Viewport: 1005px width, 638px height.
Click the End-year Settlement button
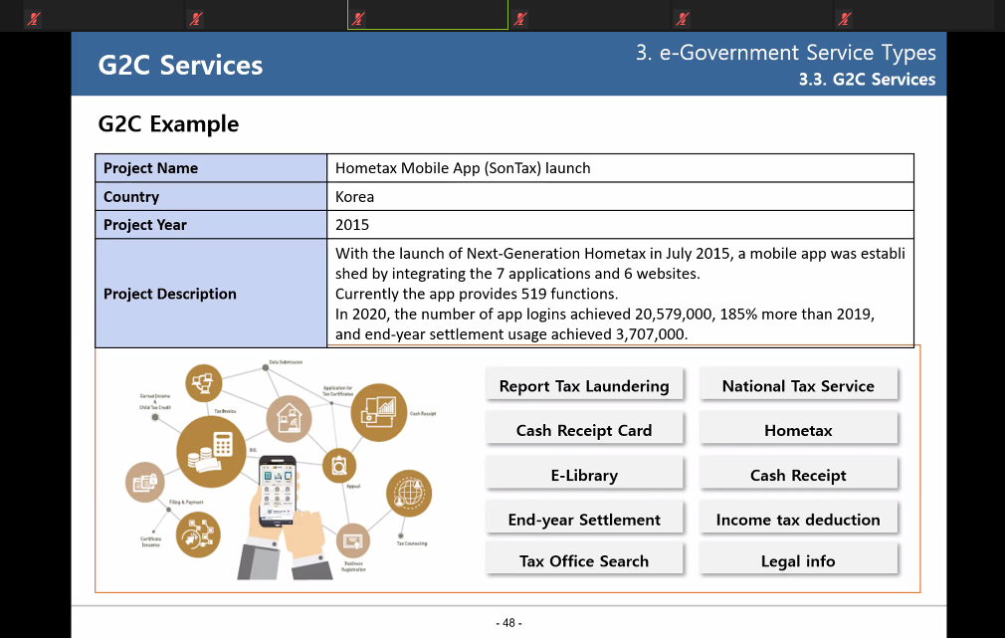click(584, 519)
